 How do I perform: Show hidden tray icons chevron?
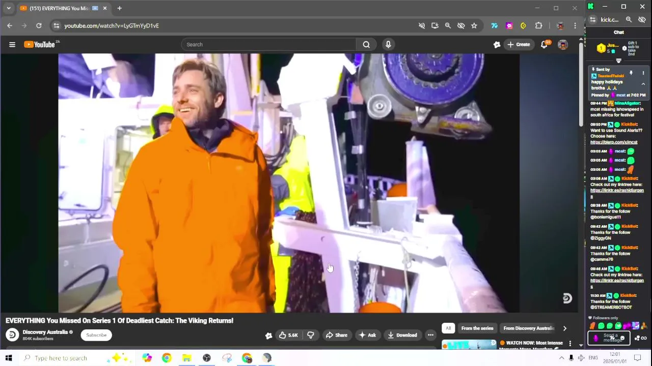561,358
